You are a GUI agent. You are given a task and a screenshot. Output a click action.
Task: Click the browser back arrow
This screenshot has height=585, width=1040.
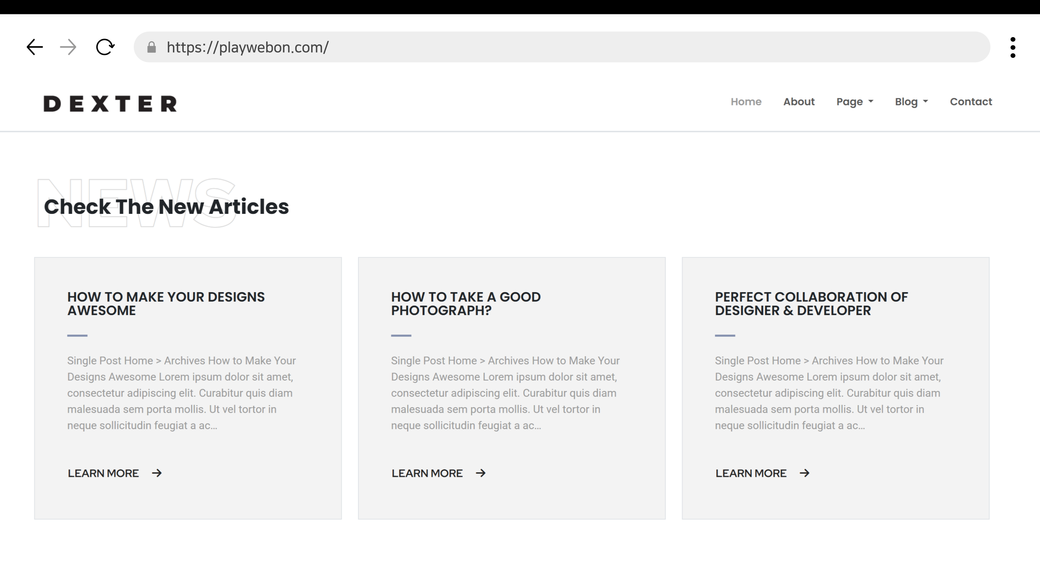(x=35, y=47)
